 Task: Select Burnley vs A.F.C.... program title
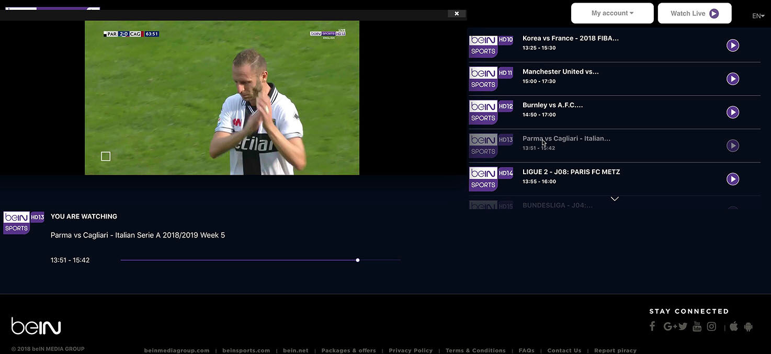click(553, 105)
